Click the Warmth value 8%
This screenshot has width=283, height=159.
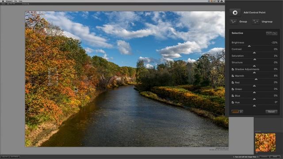coord(275,76)
